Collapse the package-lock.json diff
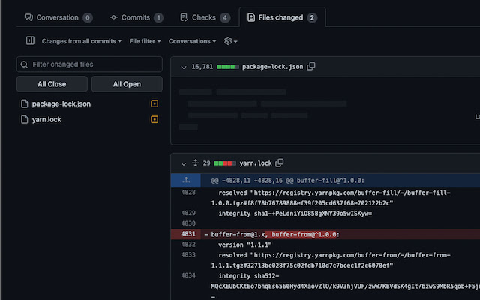This screenshot has height=300, width=480. coord(182,67)
